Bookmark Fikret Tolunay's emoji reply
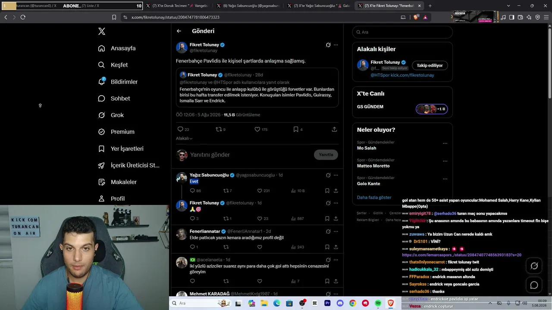The width and height of the screenshot is (552, 310). coord(327,218)
